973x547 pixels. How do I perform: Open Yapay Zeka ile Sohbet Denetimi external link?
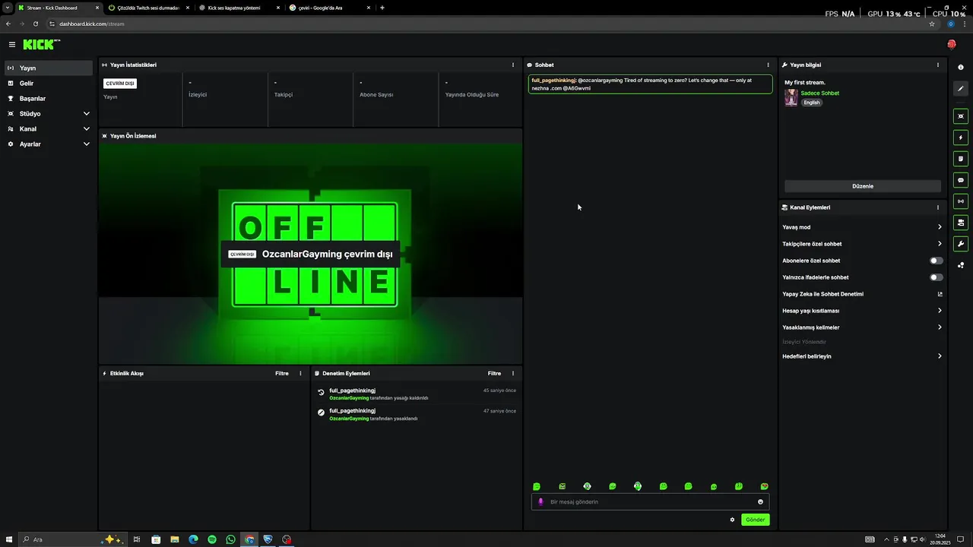[x=940, y=294]
